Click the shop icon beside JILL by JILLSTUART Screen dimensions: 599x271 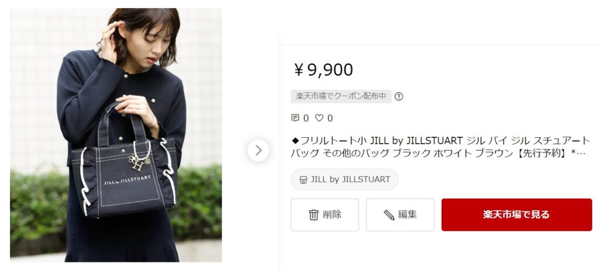304,180
